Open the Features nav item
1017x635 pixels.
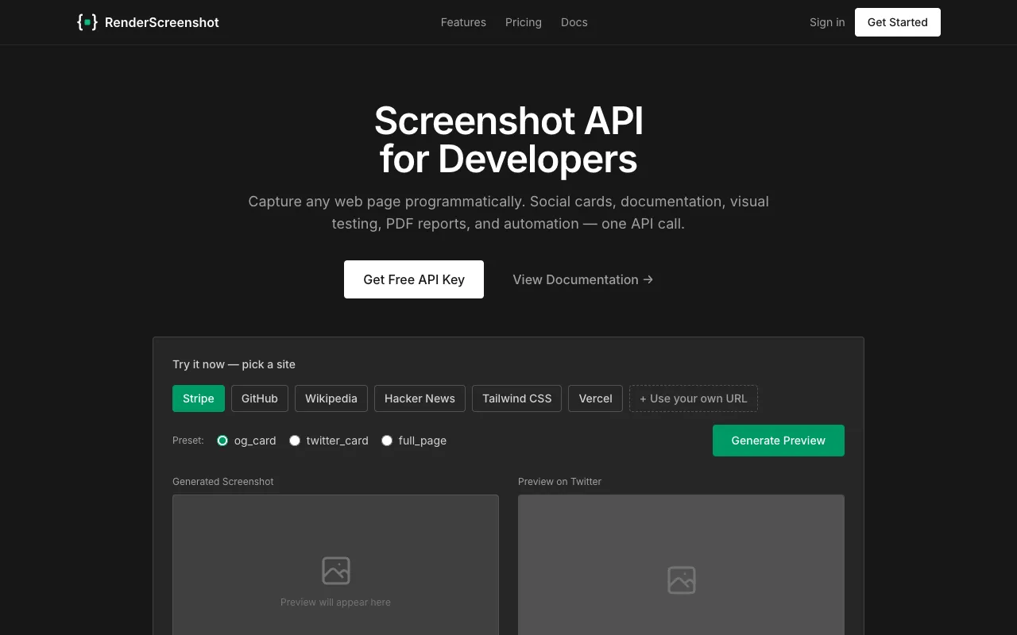[463, 22]
